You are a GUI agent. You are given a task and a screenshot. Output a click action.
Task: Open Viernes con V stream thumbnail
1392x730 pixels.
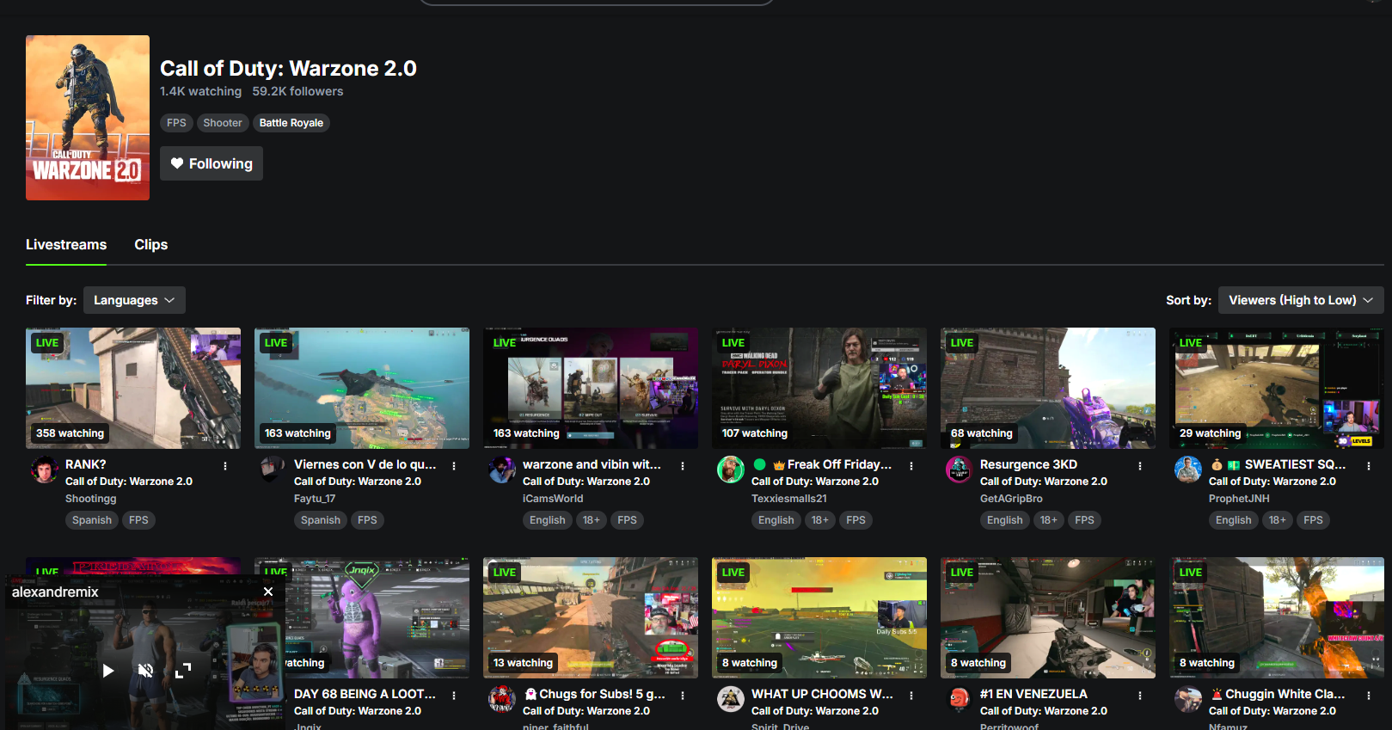click(x=362, y=388)
